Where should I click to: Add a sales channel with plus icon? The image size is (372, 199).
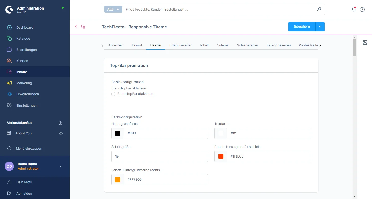tap(60, 123)
